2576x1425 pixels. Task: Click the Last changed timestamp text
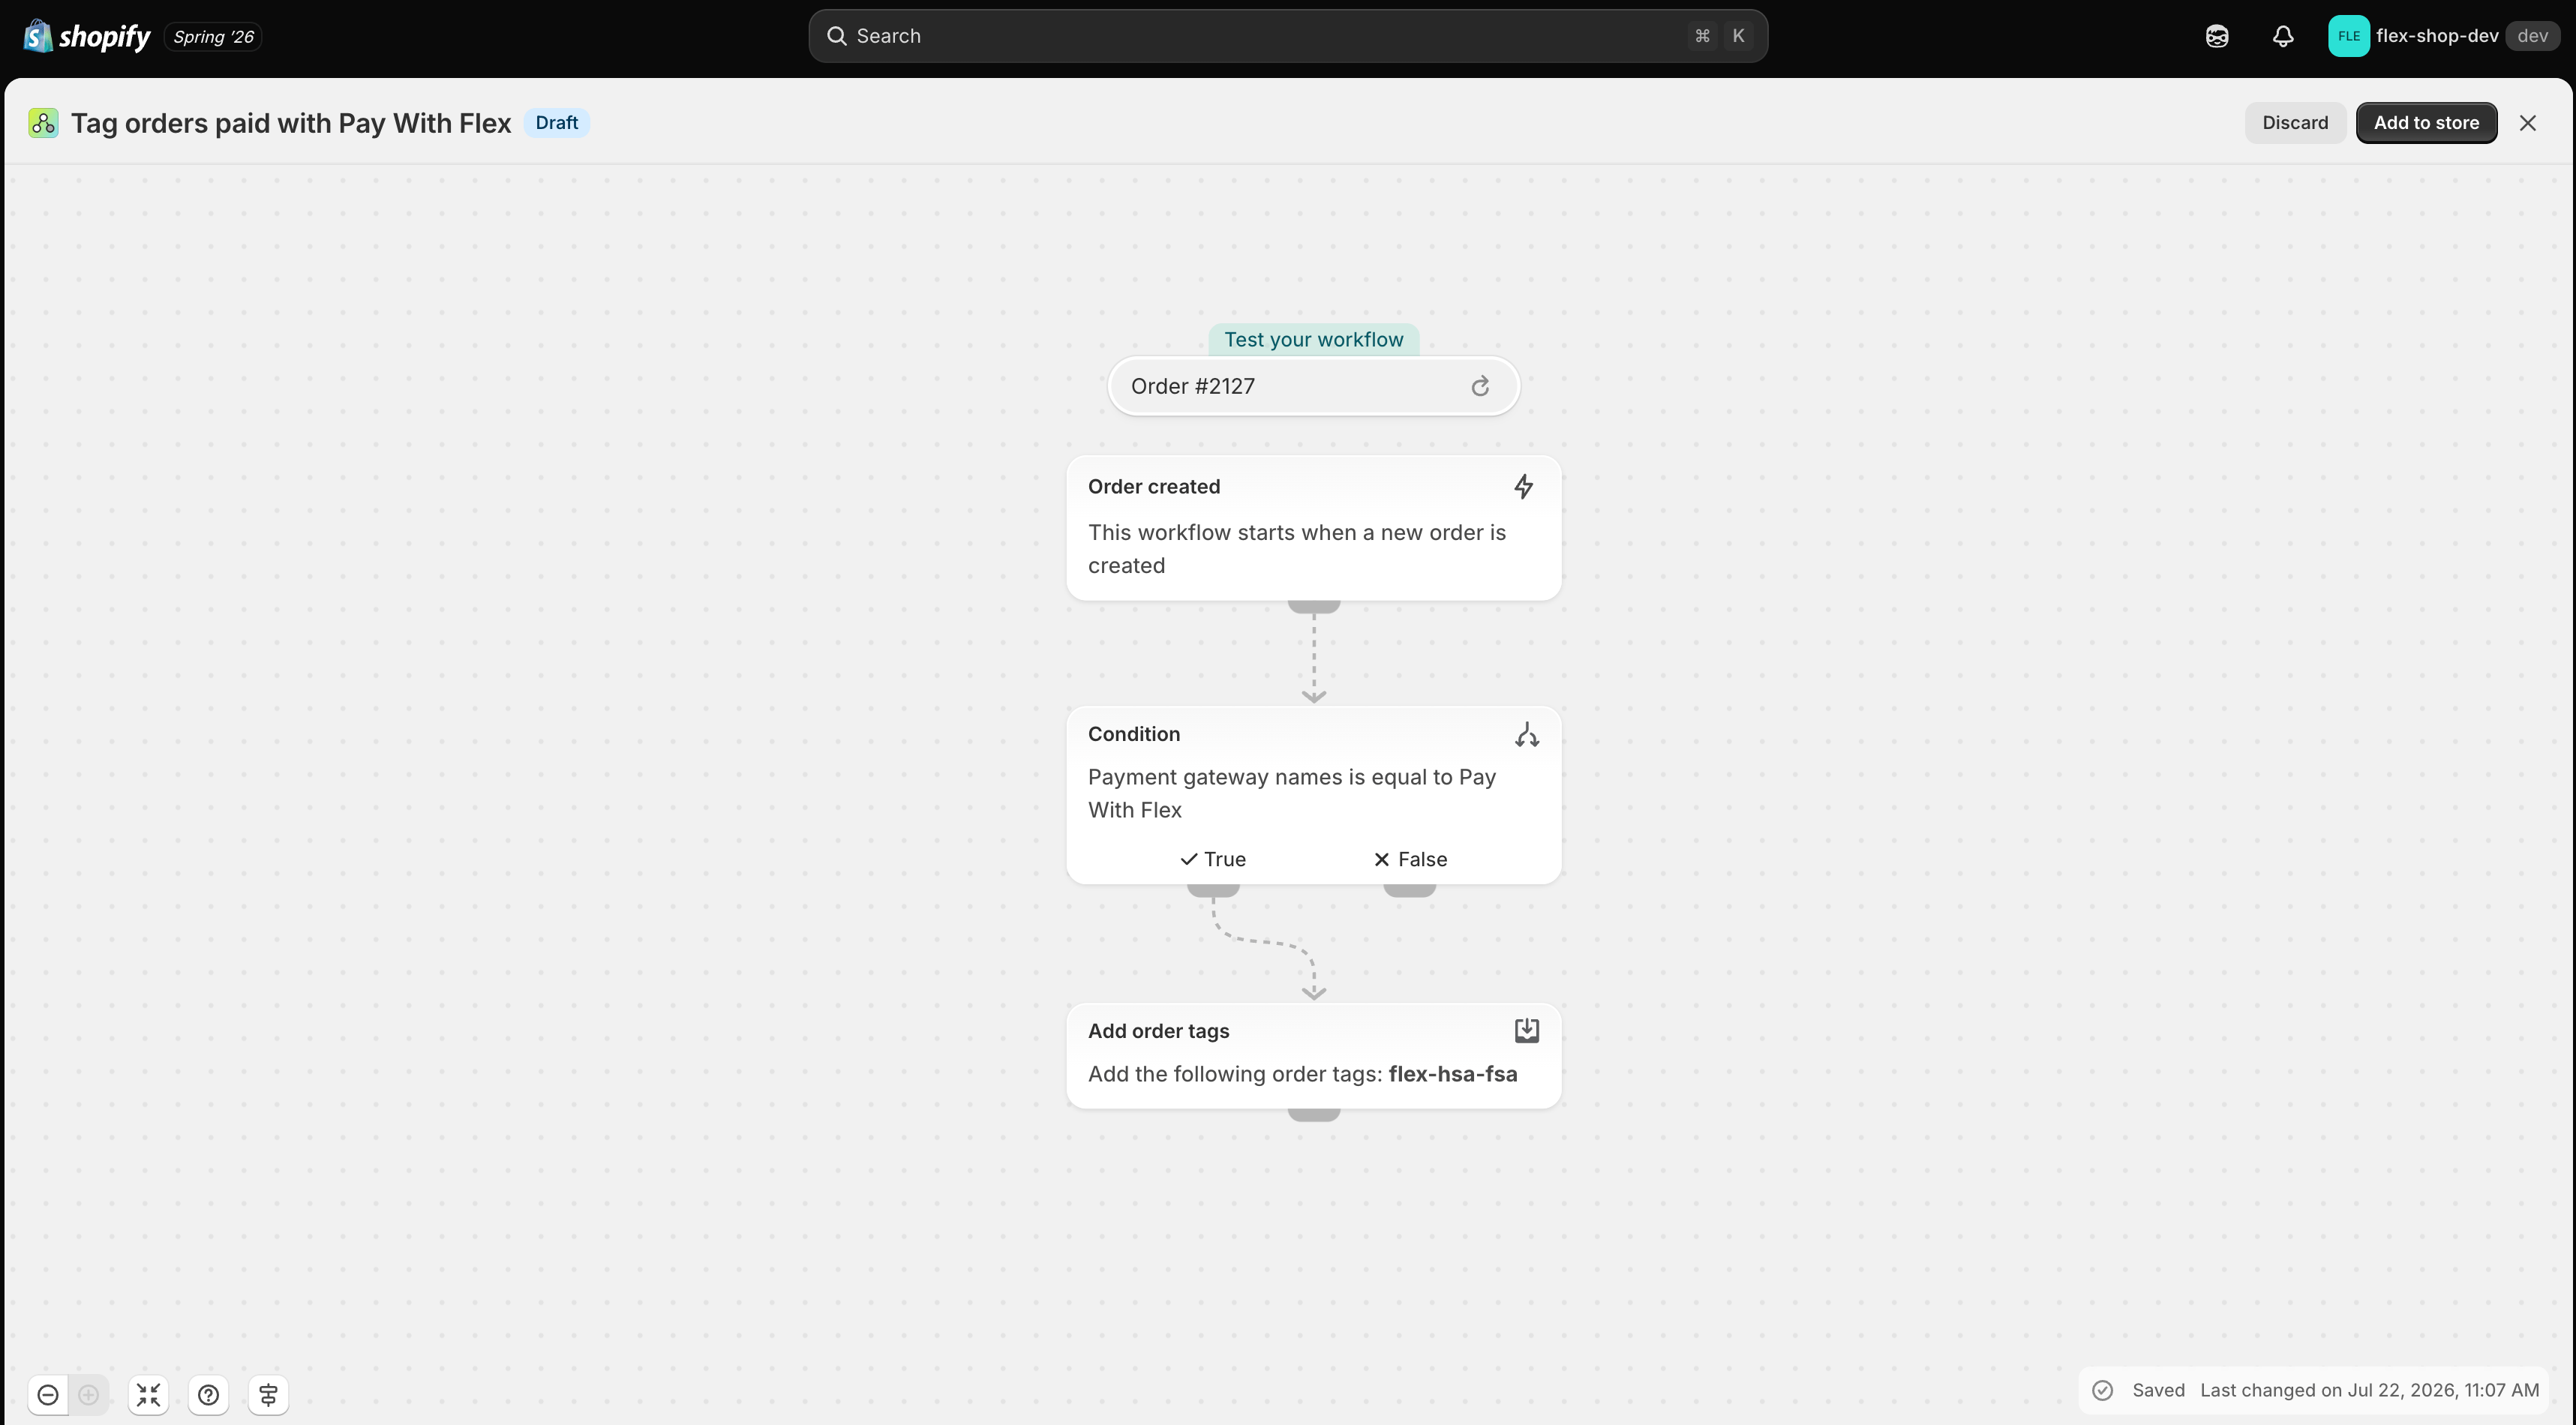[2369, 1390]
